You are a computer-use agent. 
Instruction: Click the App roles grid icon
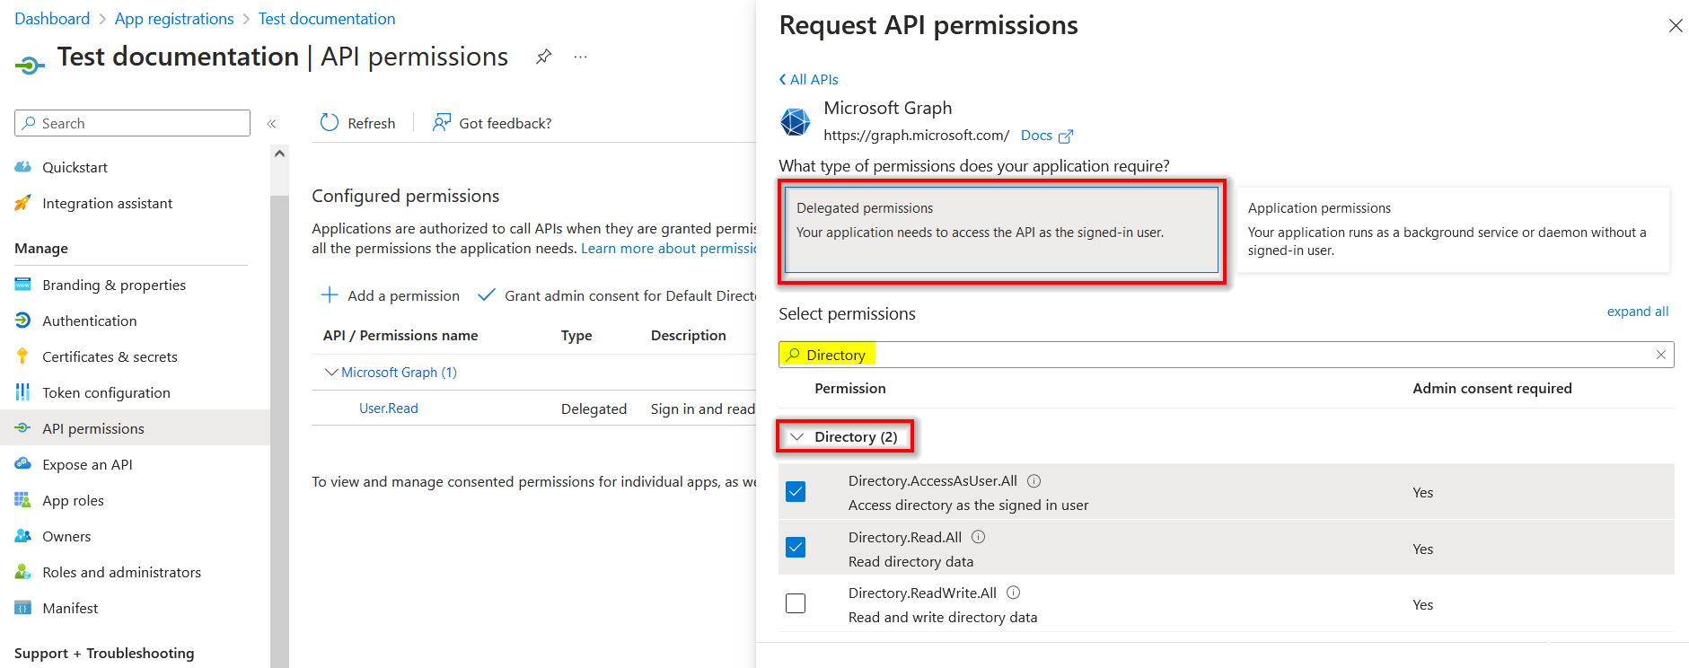23,500
